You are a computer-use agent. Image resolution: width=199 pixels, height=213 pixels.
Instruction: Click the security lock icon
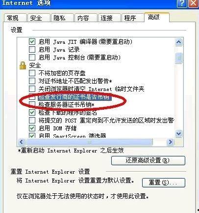[x=23, y=65]
